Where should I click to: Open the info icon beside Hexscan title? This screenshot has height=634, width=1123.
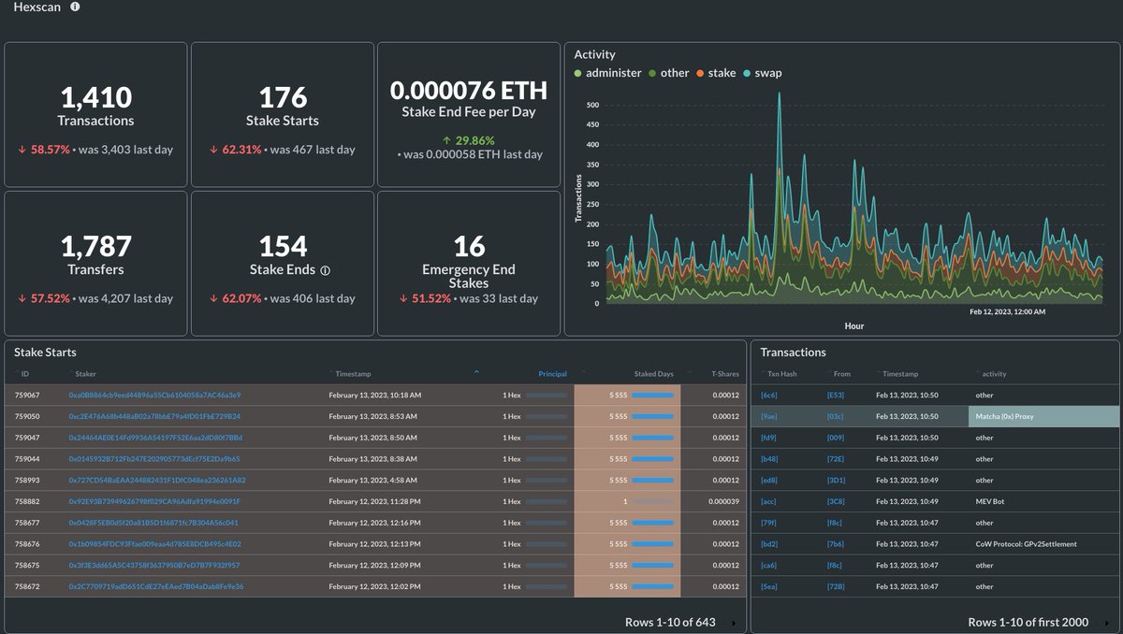tap(75, 7)
